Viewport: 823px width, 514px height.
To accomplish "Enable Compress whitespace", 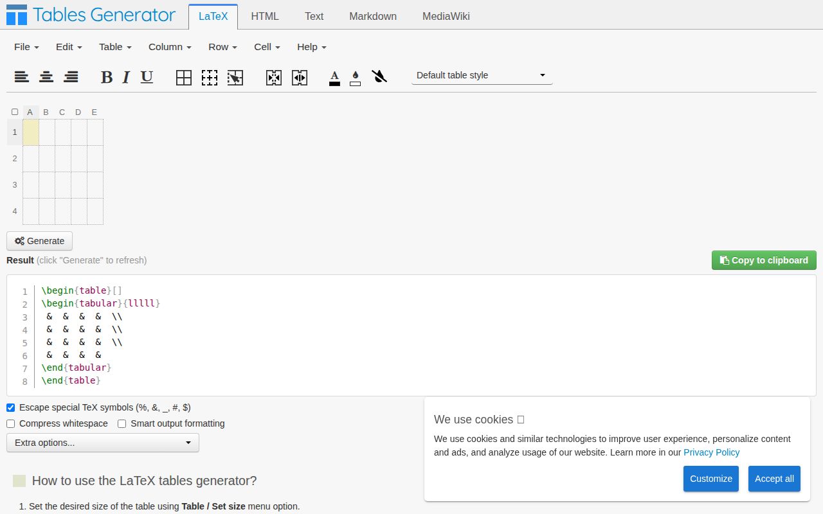I will coord(10,423).
